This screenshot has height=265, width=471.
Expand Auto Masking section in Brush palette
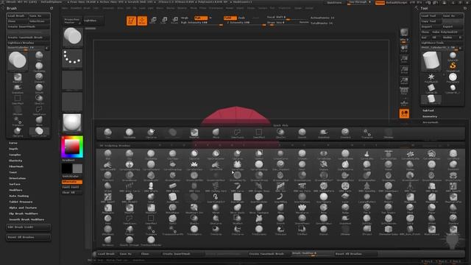click(18, 196)
